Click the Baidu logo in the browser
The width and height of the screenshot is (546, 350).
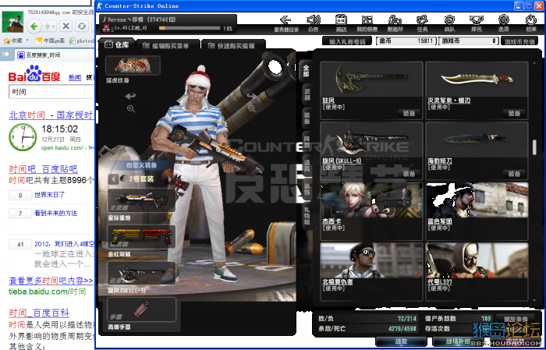click(x=34, y=74)
